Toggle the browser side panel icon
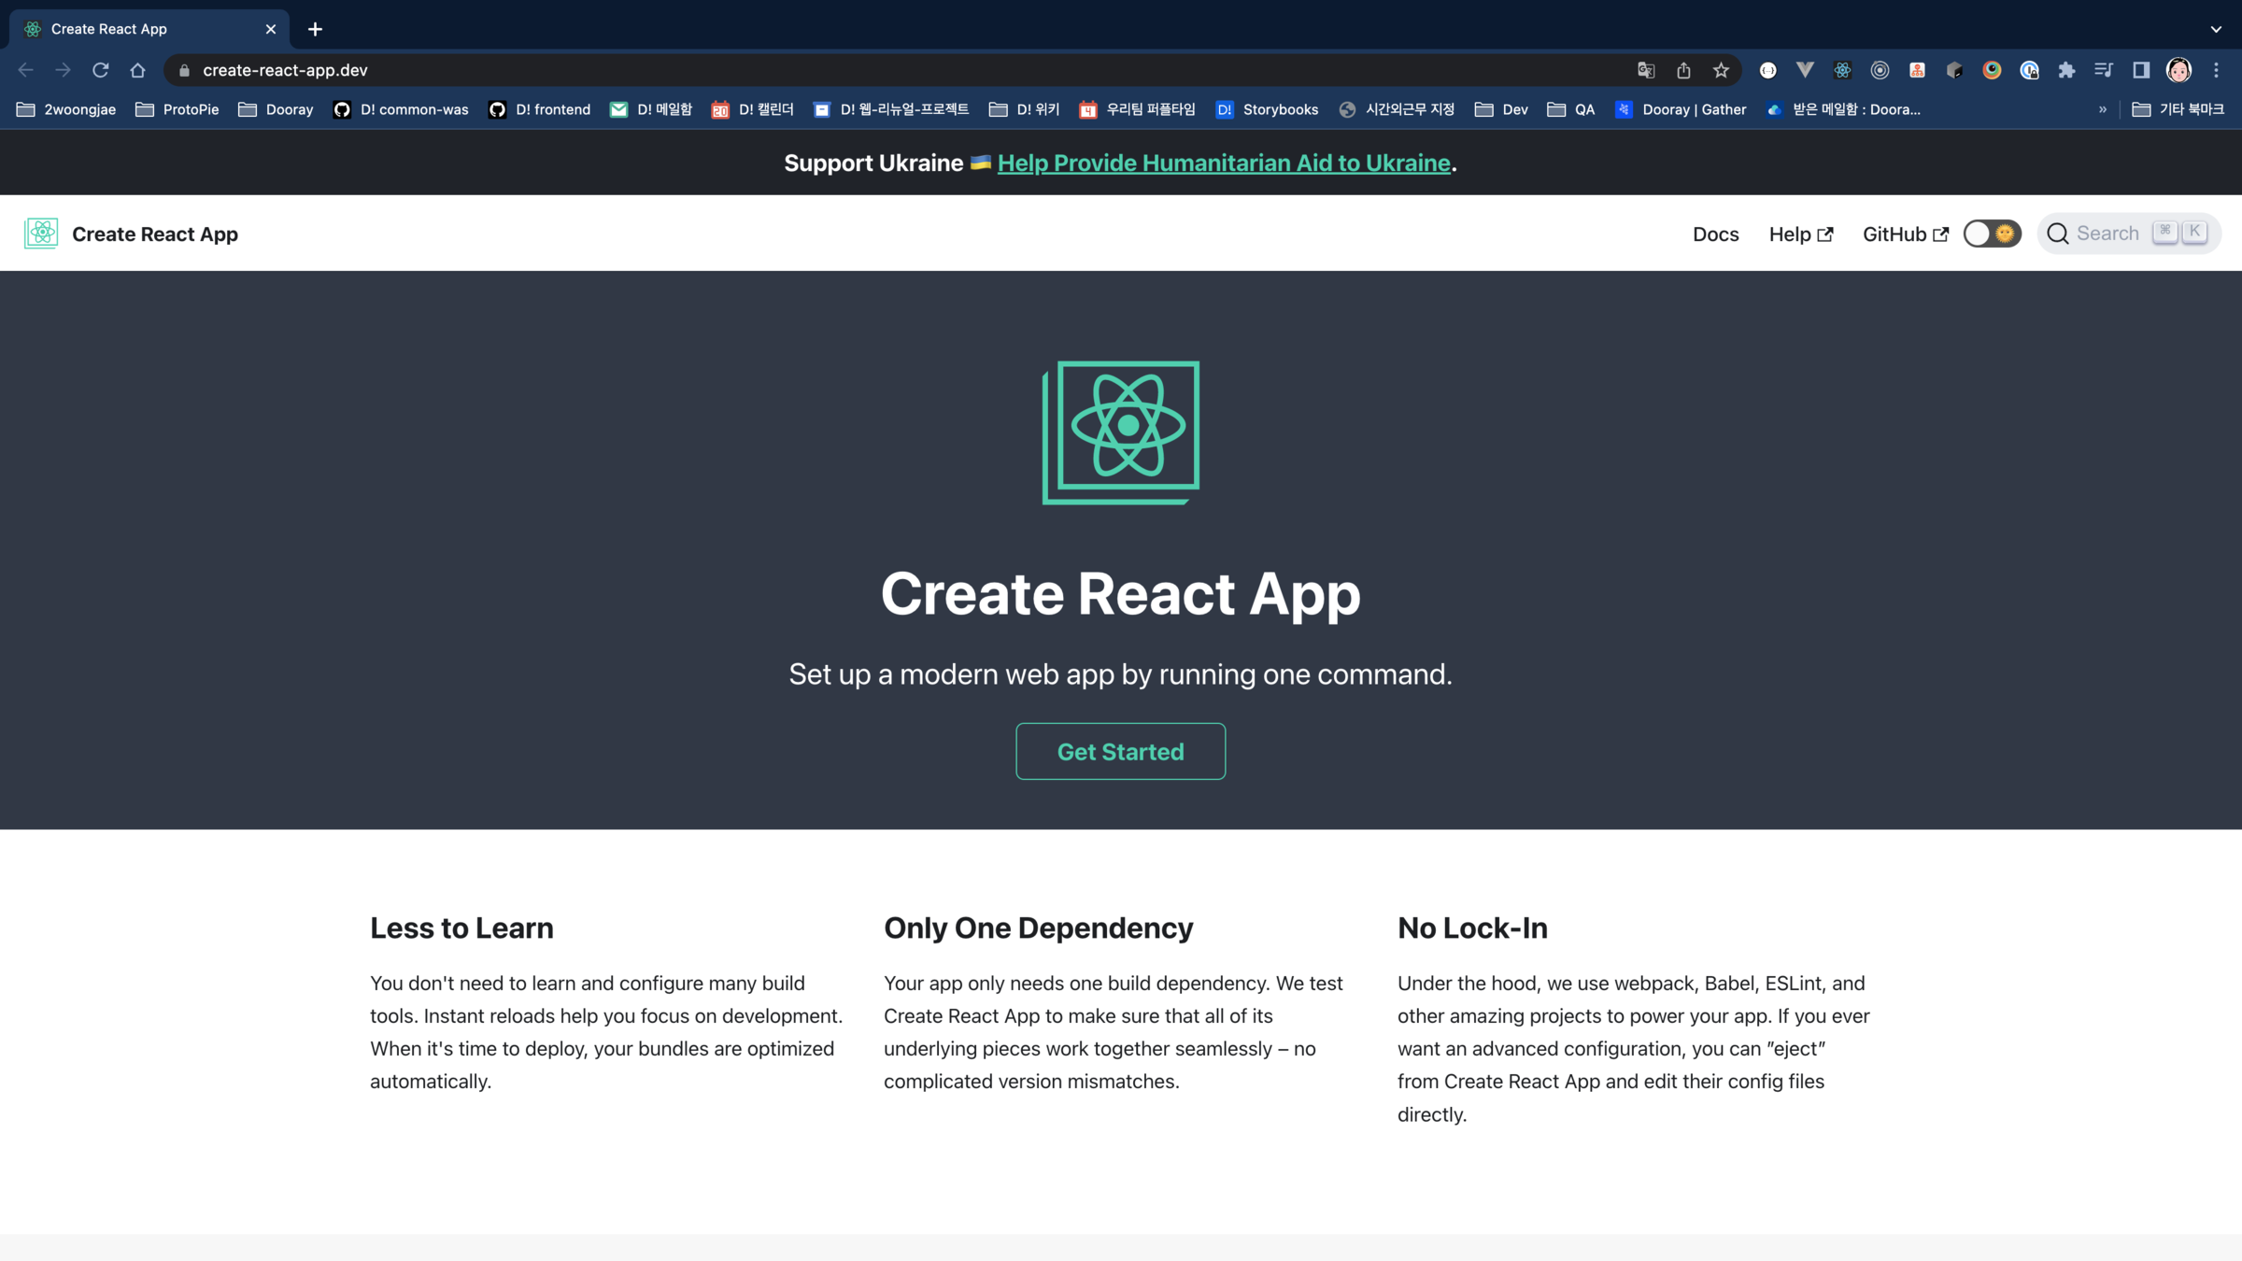Screen dimensions: 2242x1261 point(2141,70)
